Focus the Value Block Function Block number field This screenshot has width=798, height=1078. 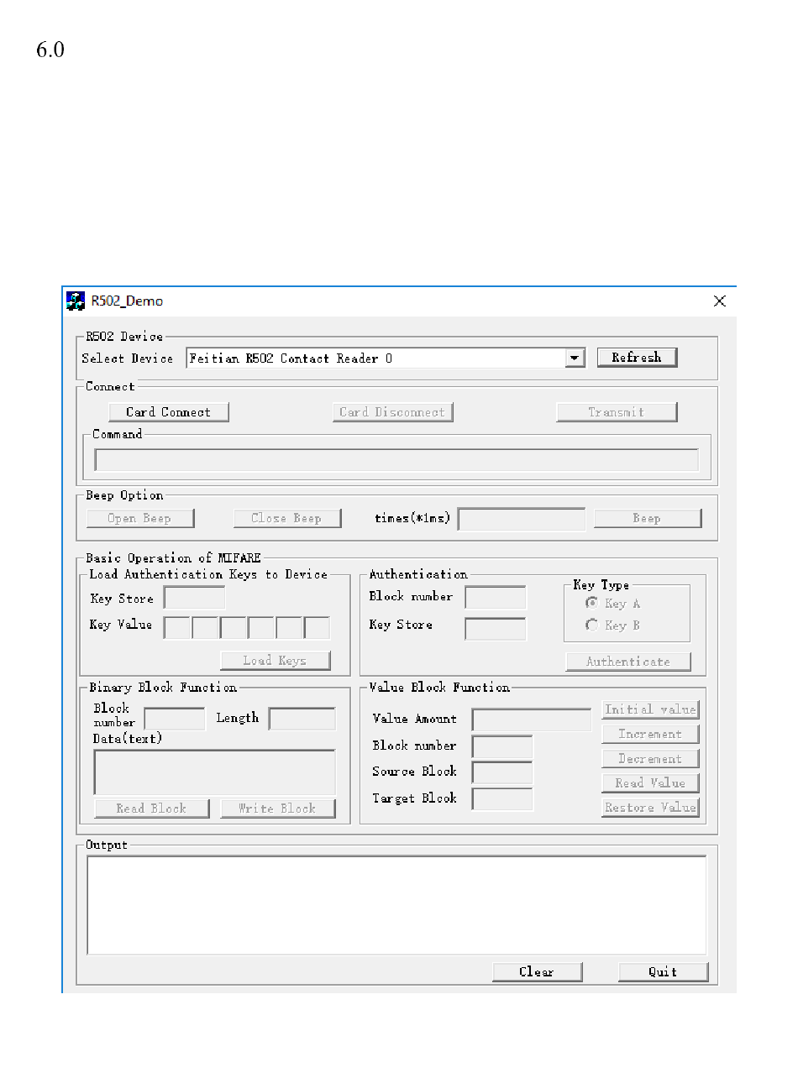[x=502, y=746]
